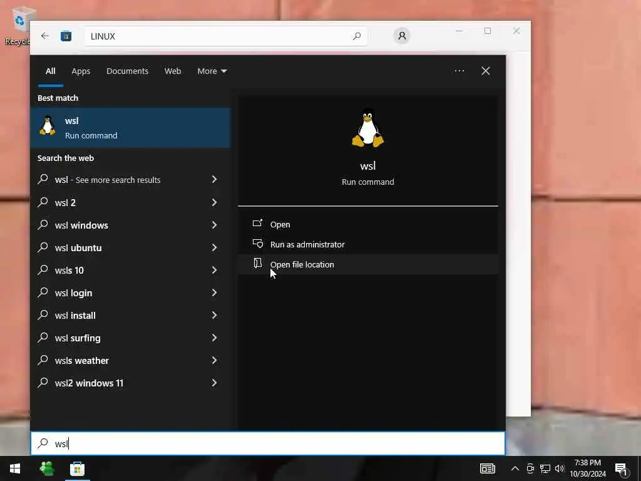Show hidden tray icons
The image size is (641, 481).
click(x=515, y=468)
